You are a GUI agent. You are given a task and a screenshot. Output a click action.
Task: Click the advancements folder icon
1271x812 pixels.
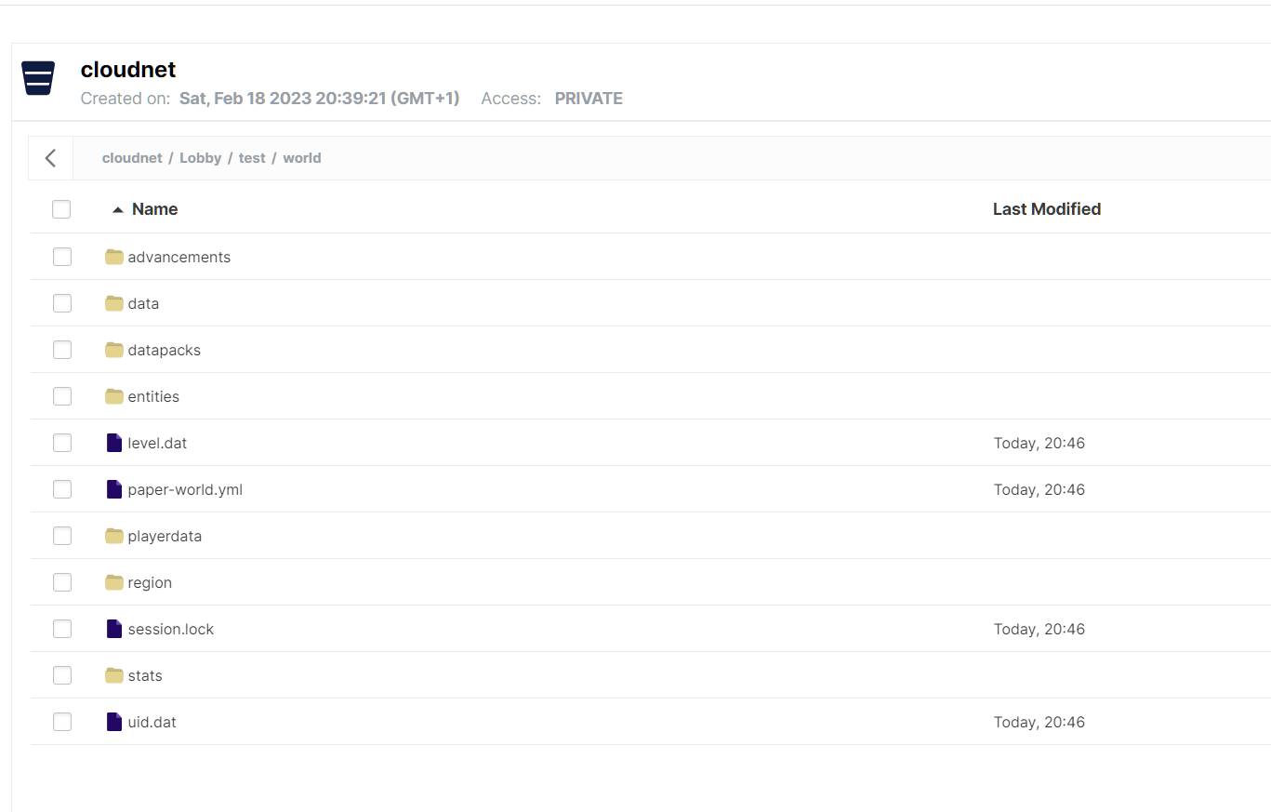[x=114, y=257]
